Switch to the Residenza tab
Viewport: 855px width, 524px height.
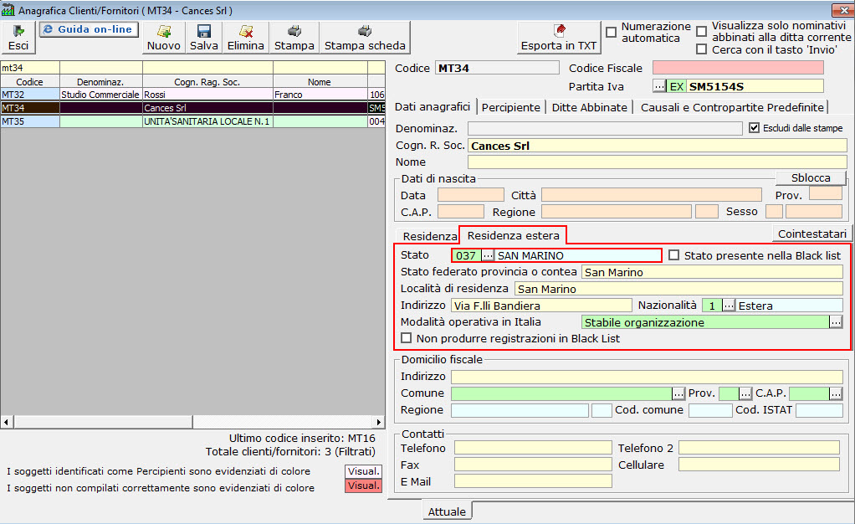[x=429, y=236]
